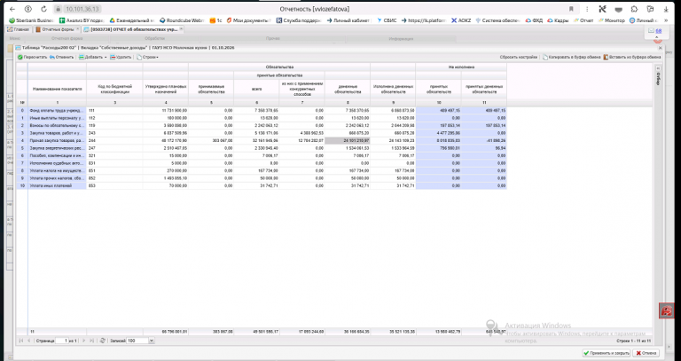Reload the current page
This screenshot has width=681, height=361.
(x=43, y=9)
